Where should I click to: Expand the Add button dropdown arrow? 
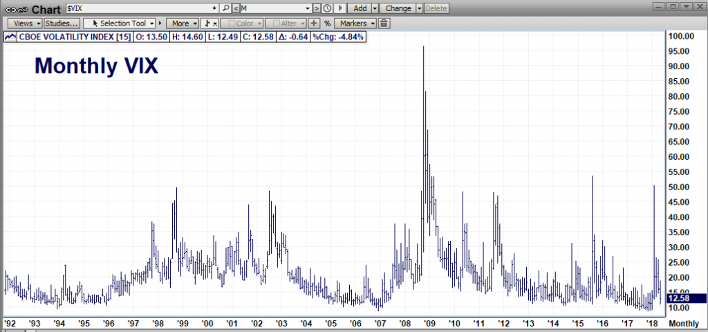375,8
